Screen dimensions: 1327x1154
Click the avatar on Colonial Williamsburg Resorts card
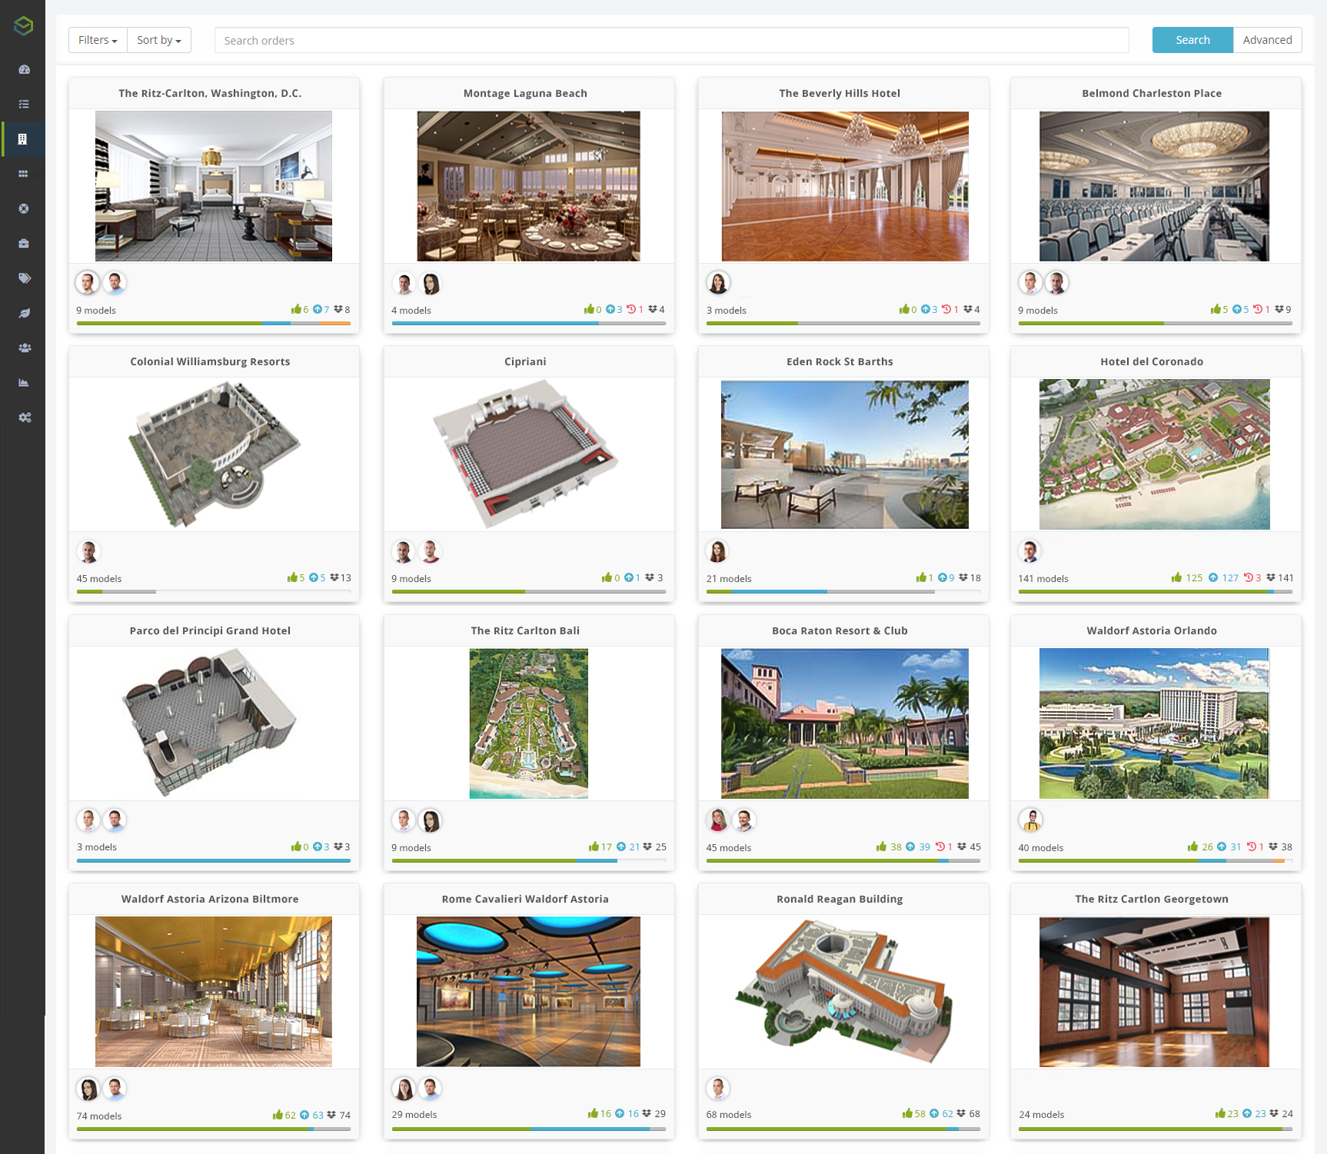click(x=88, y=551)
